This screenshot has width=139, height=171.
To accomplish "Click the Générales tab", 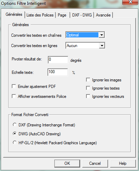I will click(14, 14).
